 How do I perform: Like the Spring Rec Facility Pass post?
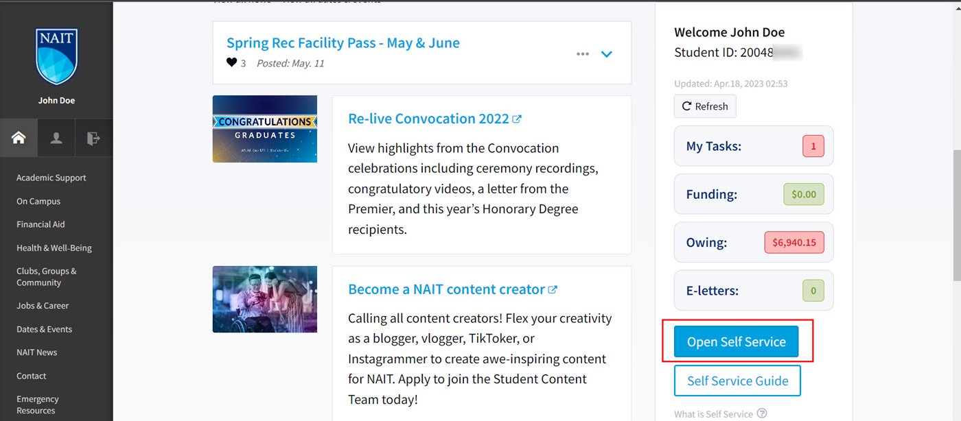coord(230,62)
